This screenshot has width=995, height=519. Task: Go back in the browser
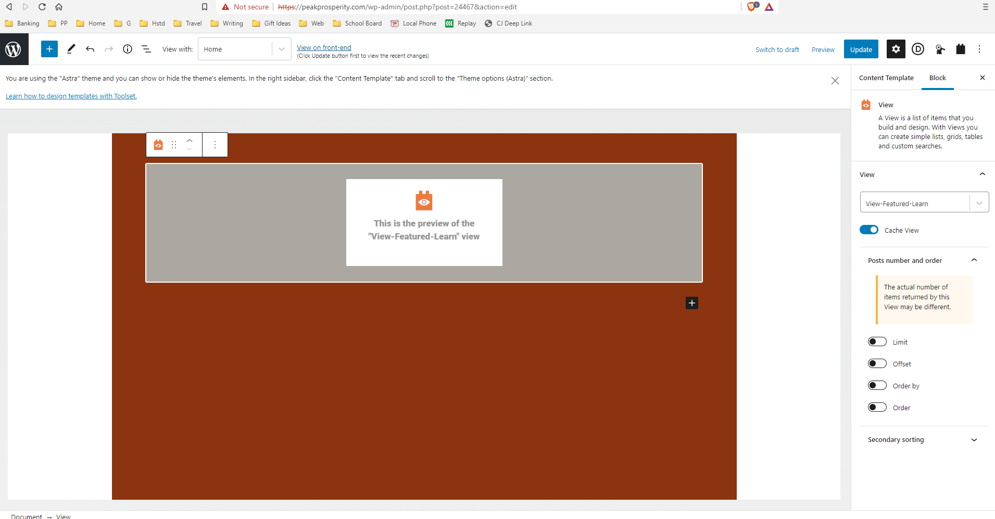click(9, 7)
